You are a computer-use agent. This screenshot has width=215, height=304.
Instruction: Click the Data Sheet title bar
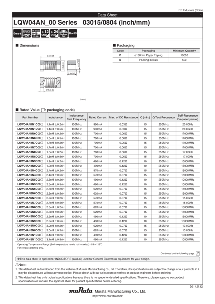click(x=107, y=15)
